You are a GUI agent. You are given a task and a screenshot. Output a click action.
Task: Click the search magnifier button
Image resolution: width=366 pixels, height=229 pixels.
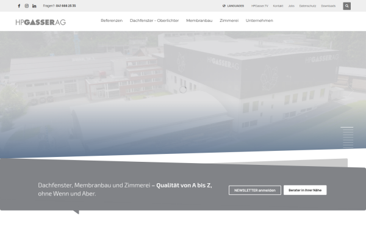coord(346,6)
